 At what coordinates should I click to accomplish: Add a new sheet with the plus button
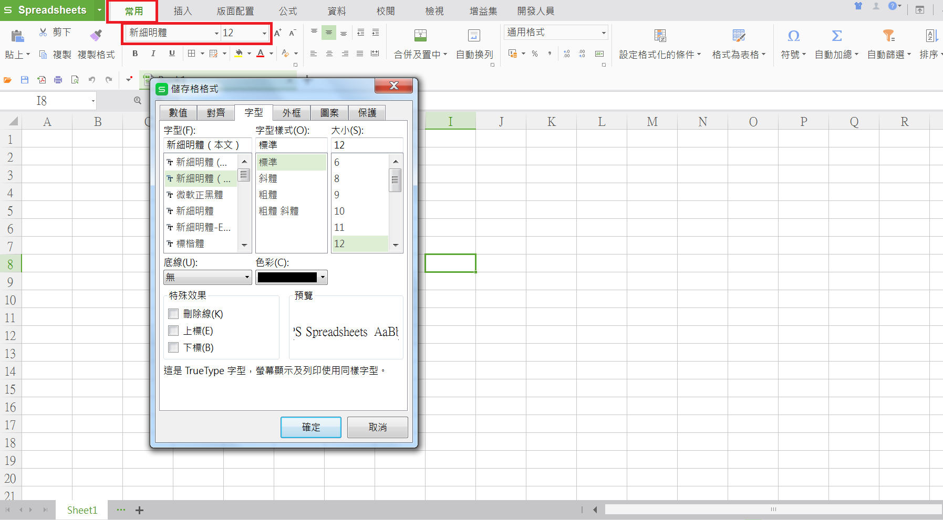coord(139,510)
